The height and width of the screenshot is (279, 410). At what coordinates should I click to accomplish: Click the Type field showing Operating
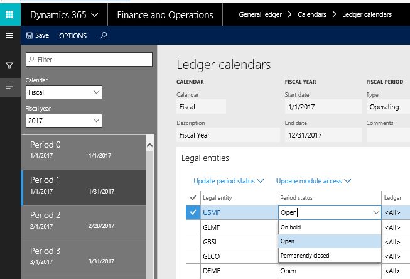click(x=388, y=107)
